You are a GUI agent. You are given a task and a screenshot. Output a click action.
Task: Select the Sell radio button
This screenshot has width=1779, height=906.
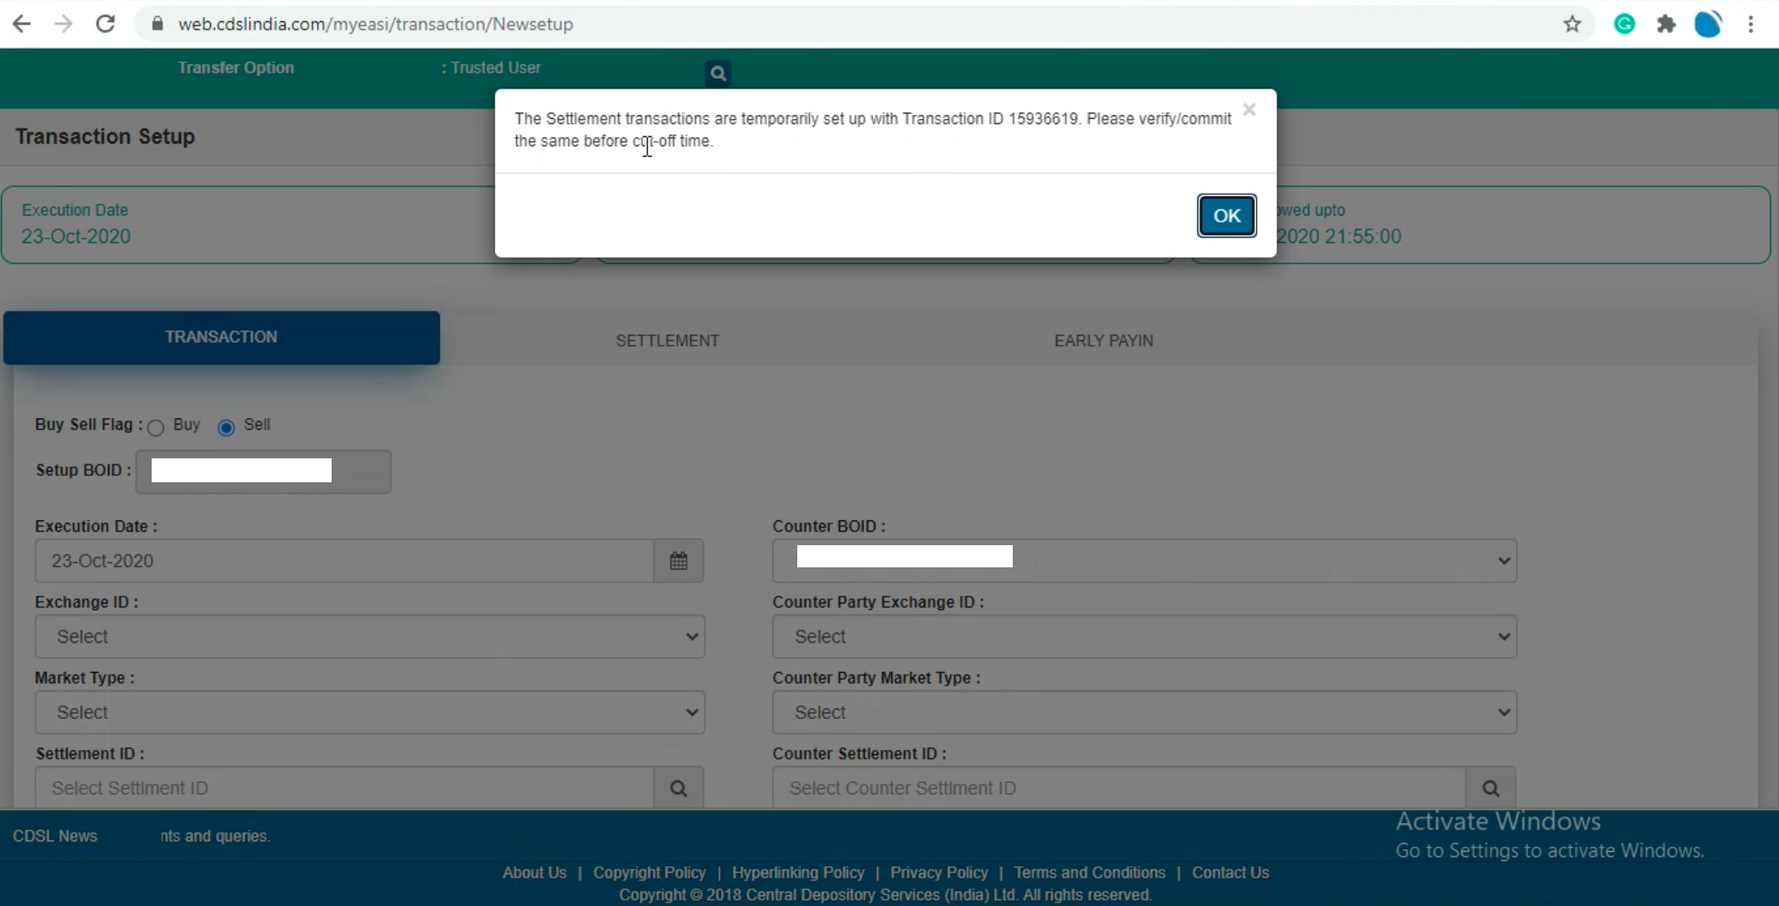pos(226,428)
